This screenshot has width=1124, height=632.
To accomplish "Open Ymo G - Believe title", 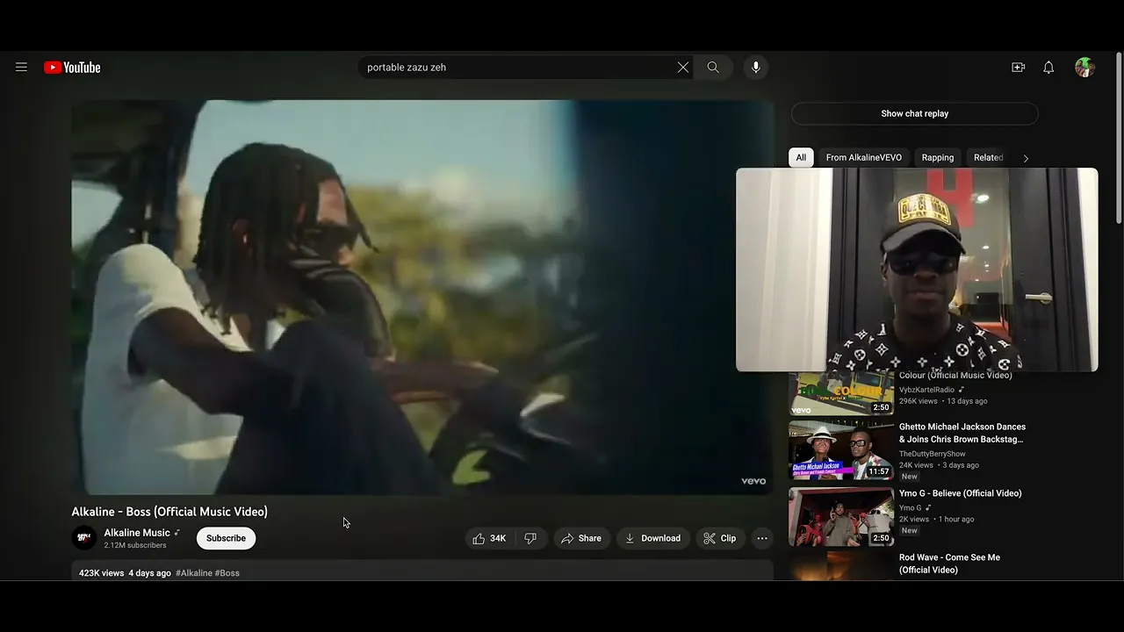I will point(960,493).
